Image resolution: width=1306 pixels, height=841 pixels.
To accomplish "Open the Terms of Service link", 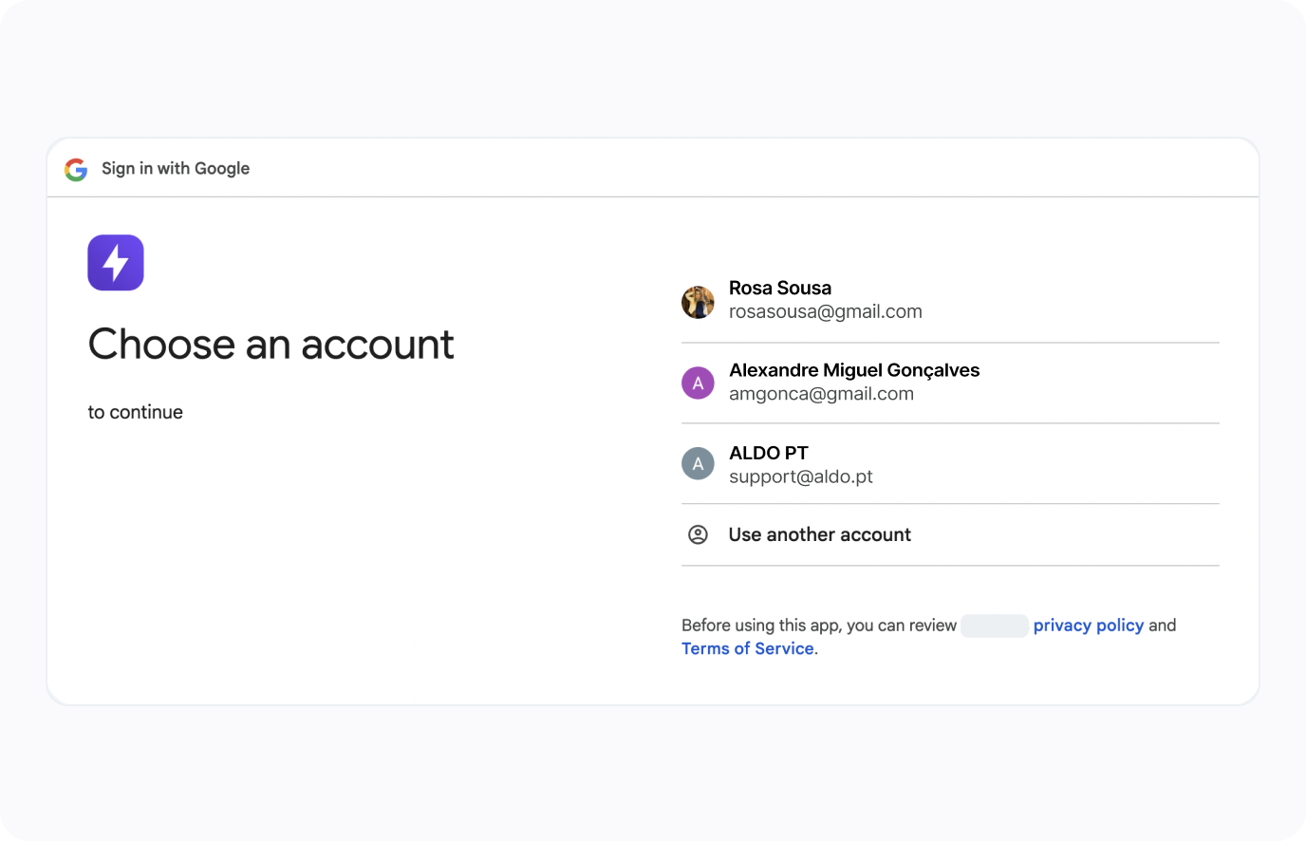I will pyautogui.click(x=748, y=648).
